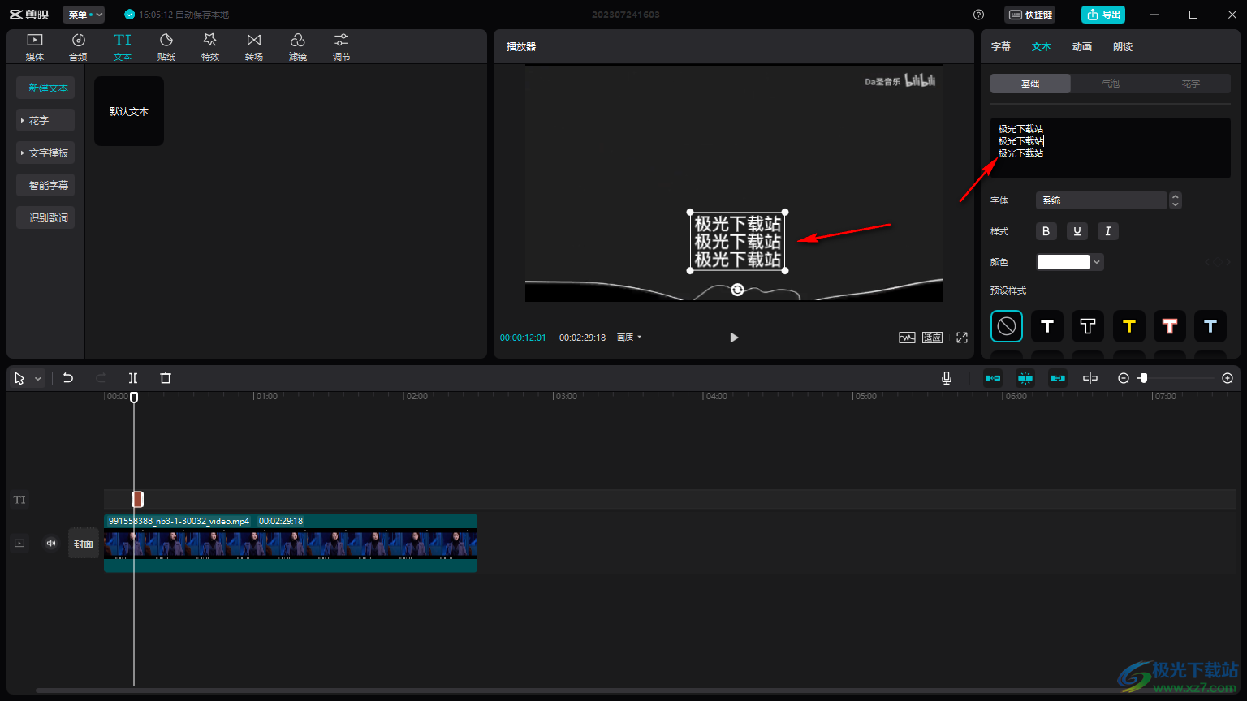Click the 智能字幕 button

coord(45,185)
